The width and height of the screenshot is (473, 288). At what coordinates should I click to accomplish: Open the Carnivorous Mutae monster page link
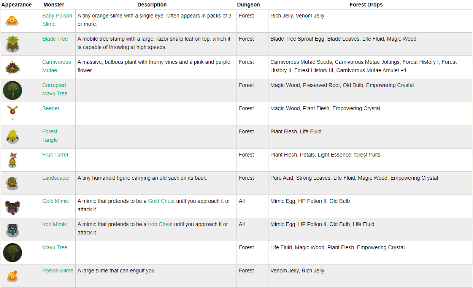tap(56, 62)
